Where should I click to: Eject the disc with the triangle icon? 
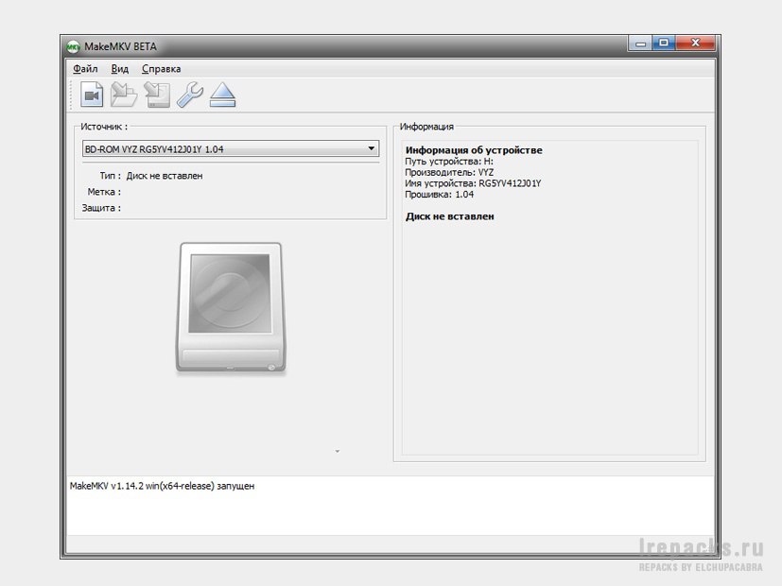[222, 95]
